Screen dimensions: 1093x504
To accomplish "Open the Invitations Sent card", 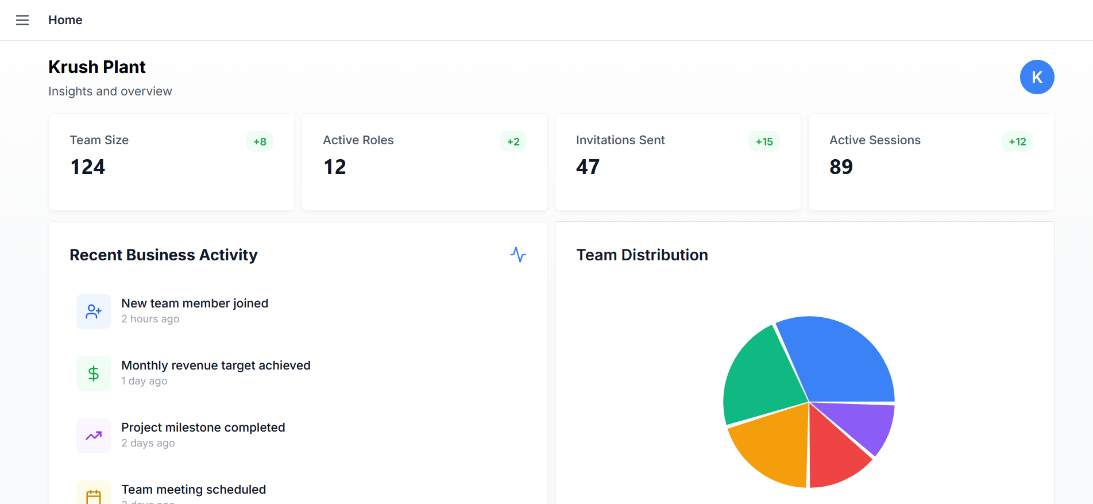I will tap(678, 162).
